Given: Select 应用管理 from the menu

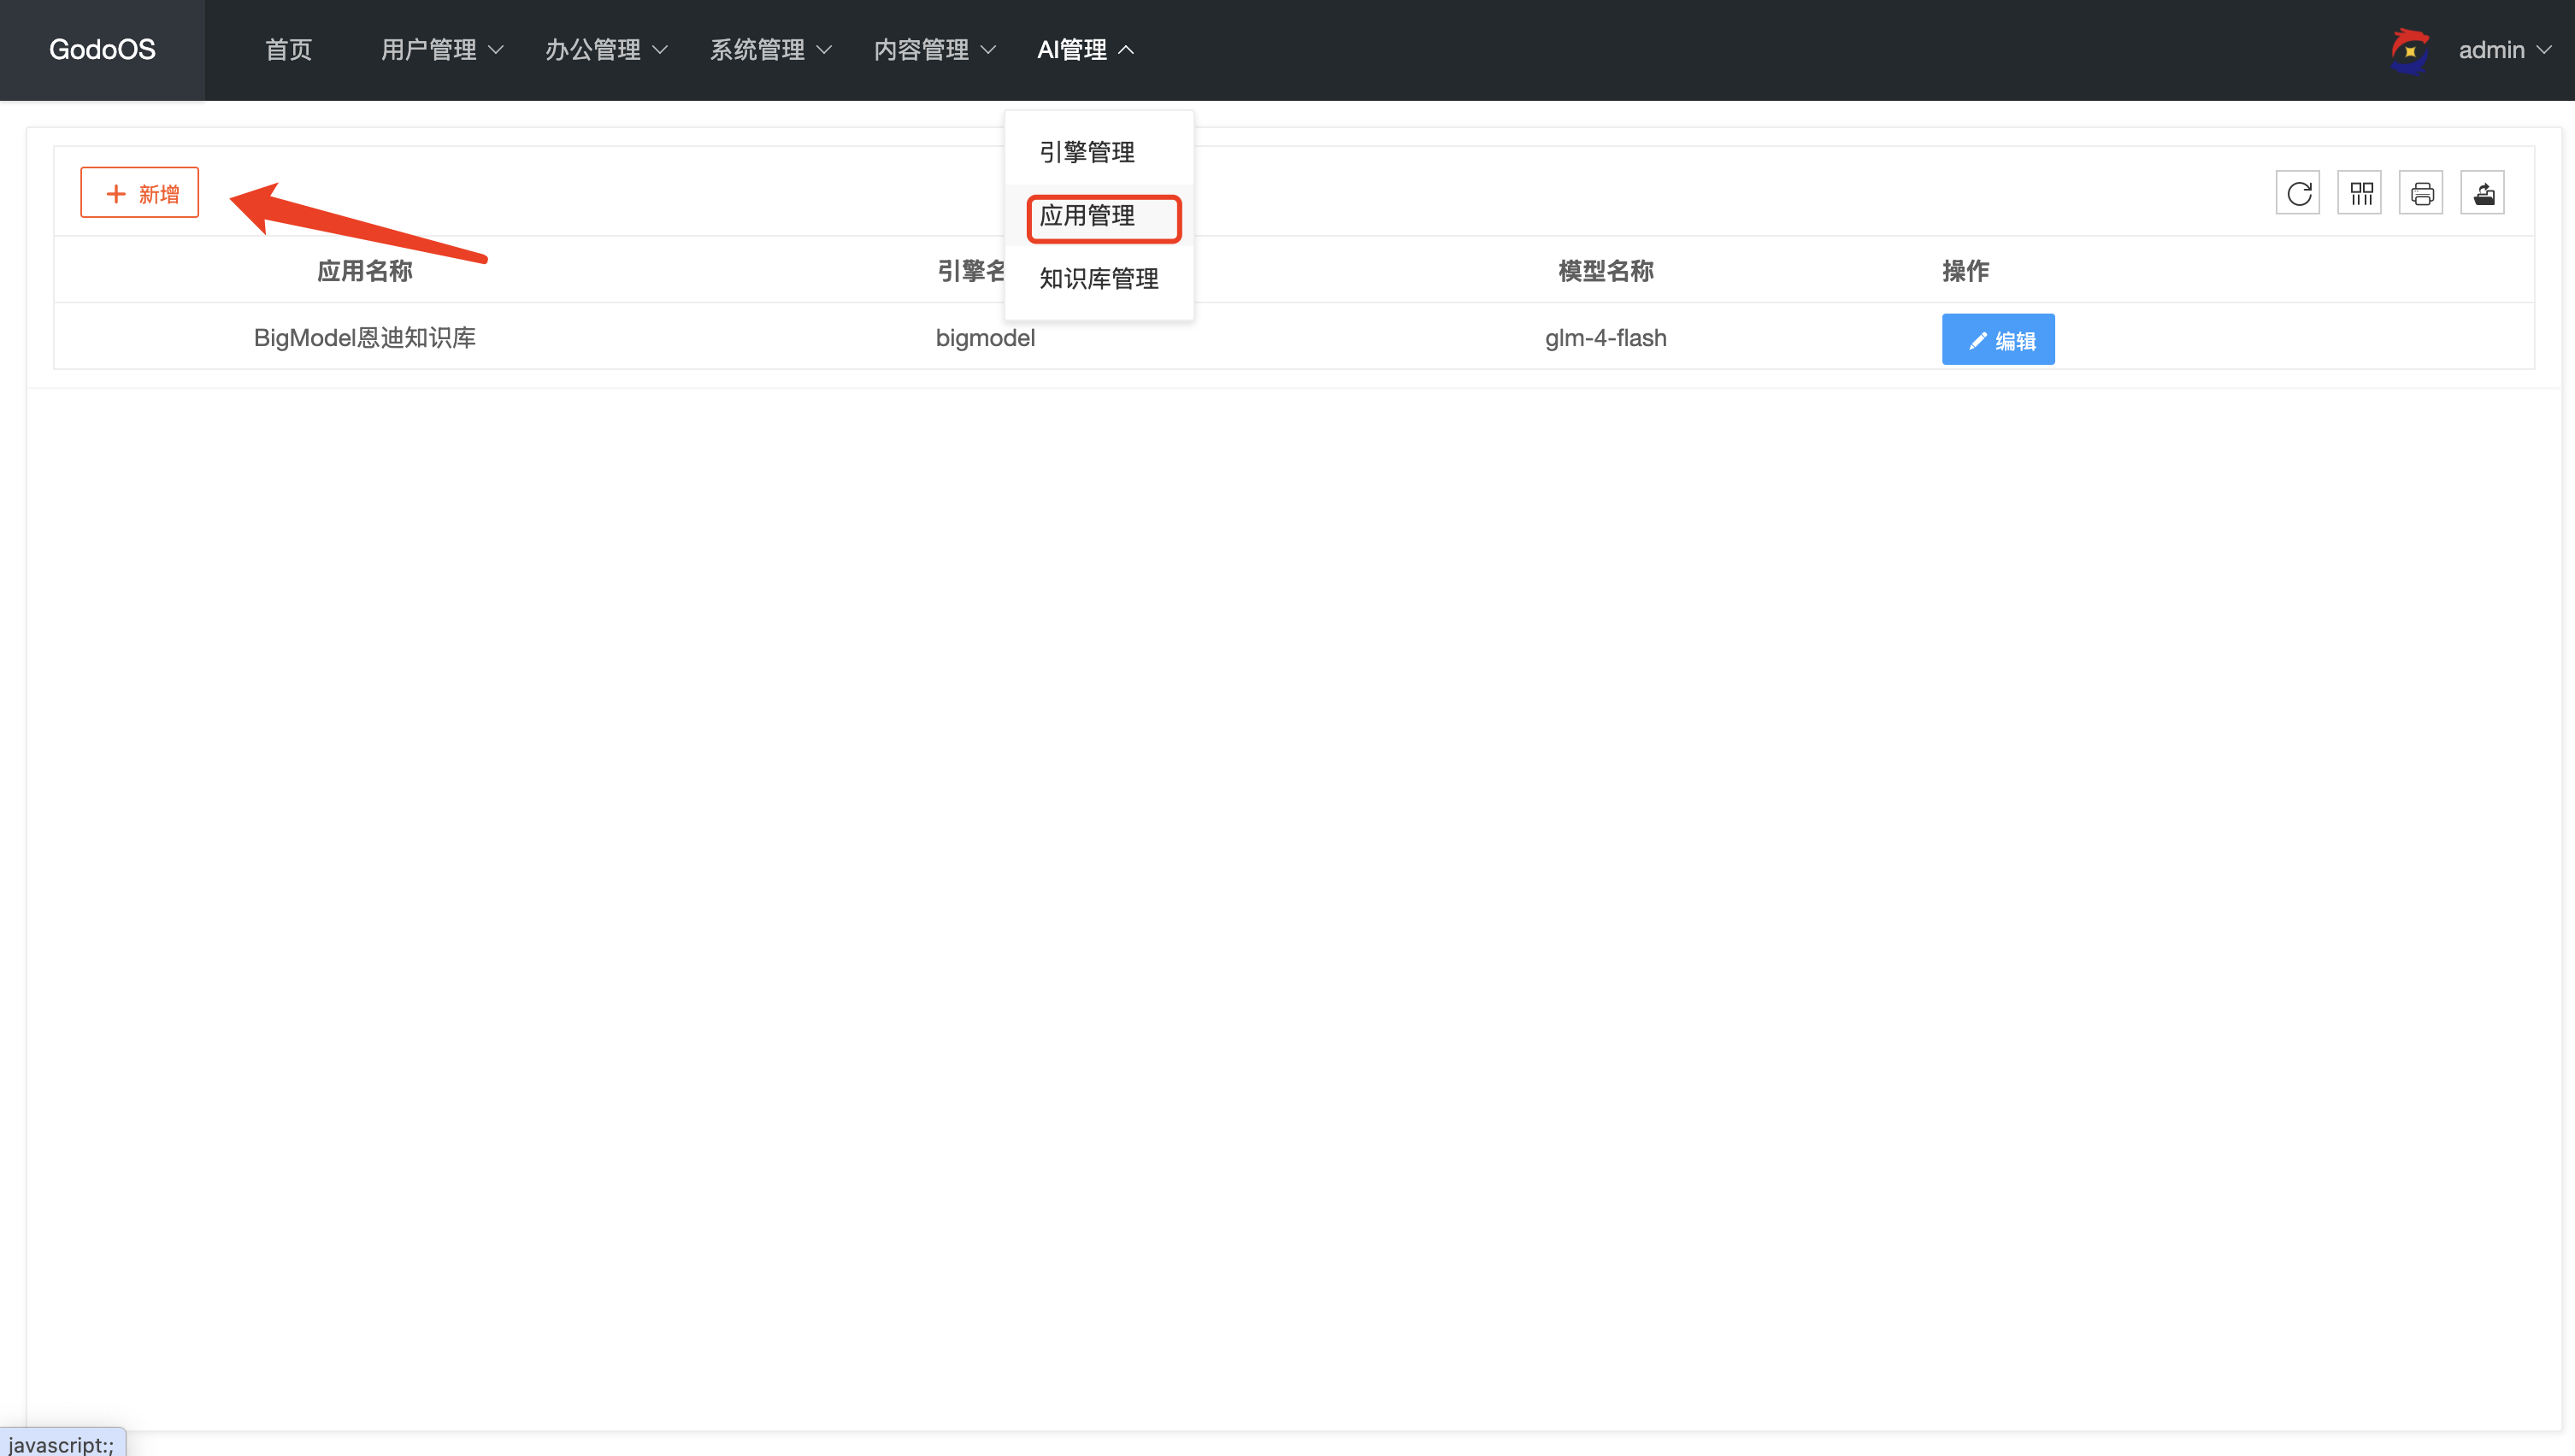Looking at the screenshot, I should tap(1087, 216).
